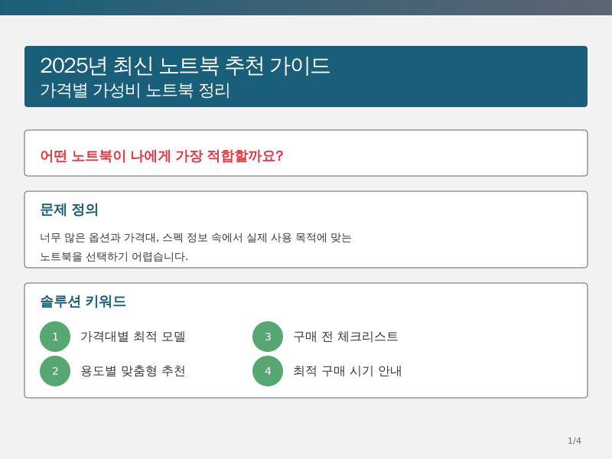This screenshot has height=459, width=612.
Task: Click the '솔루션 키워드' heading
Action: (x=83, y=301)
